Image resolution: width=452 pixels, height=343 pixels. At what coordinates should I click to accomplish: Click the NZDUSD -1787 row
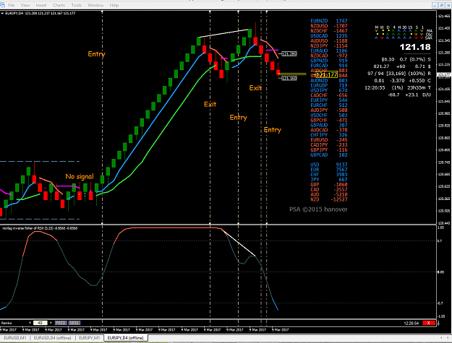point(329,26)
